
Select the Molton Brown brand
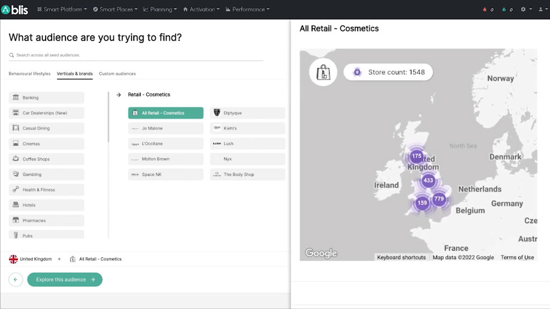(x=165, y=159)
